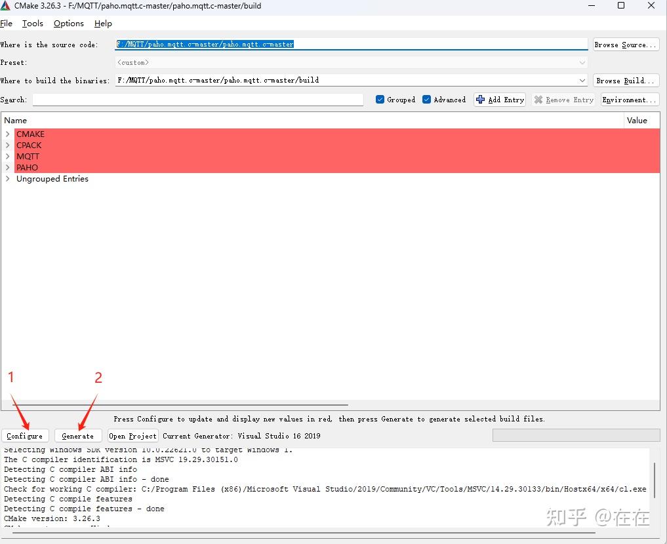Click the Generate button
The width and height of the screenshot is (667, 544).
point(78,436)
